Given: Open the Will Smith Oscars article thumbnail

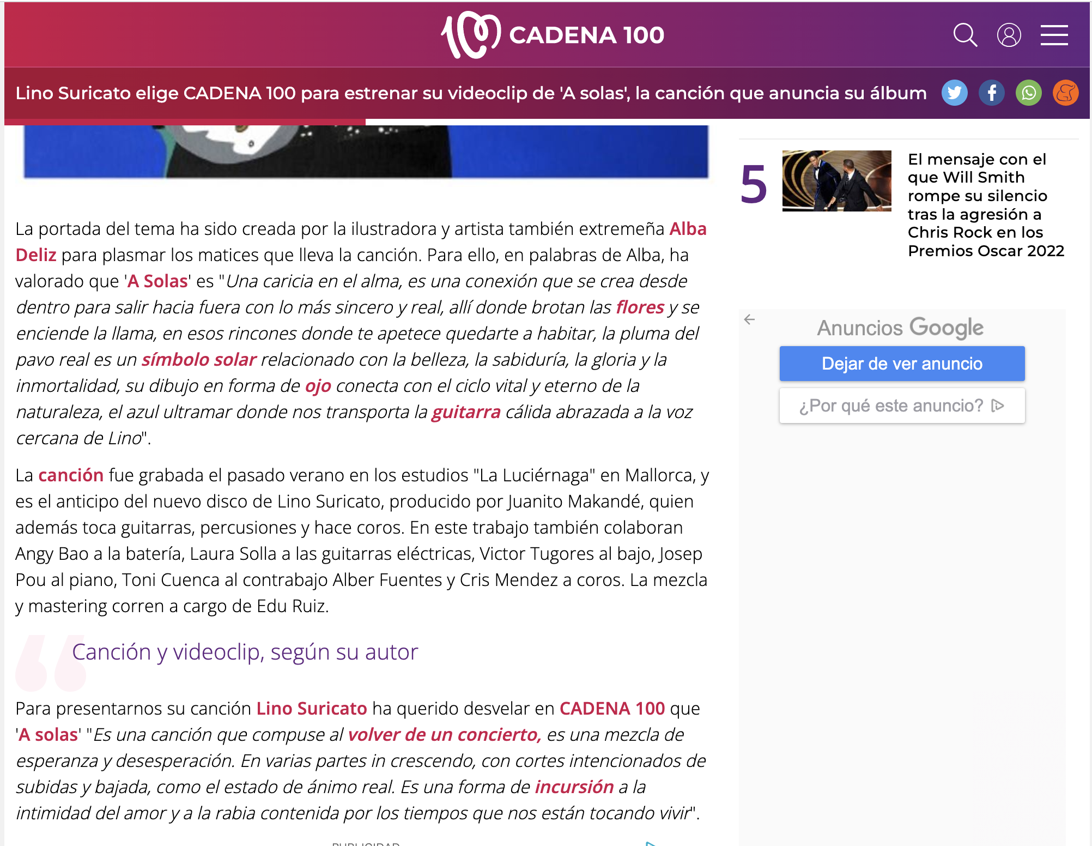Looking at the screenshot, I should 836,181.
